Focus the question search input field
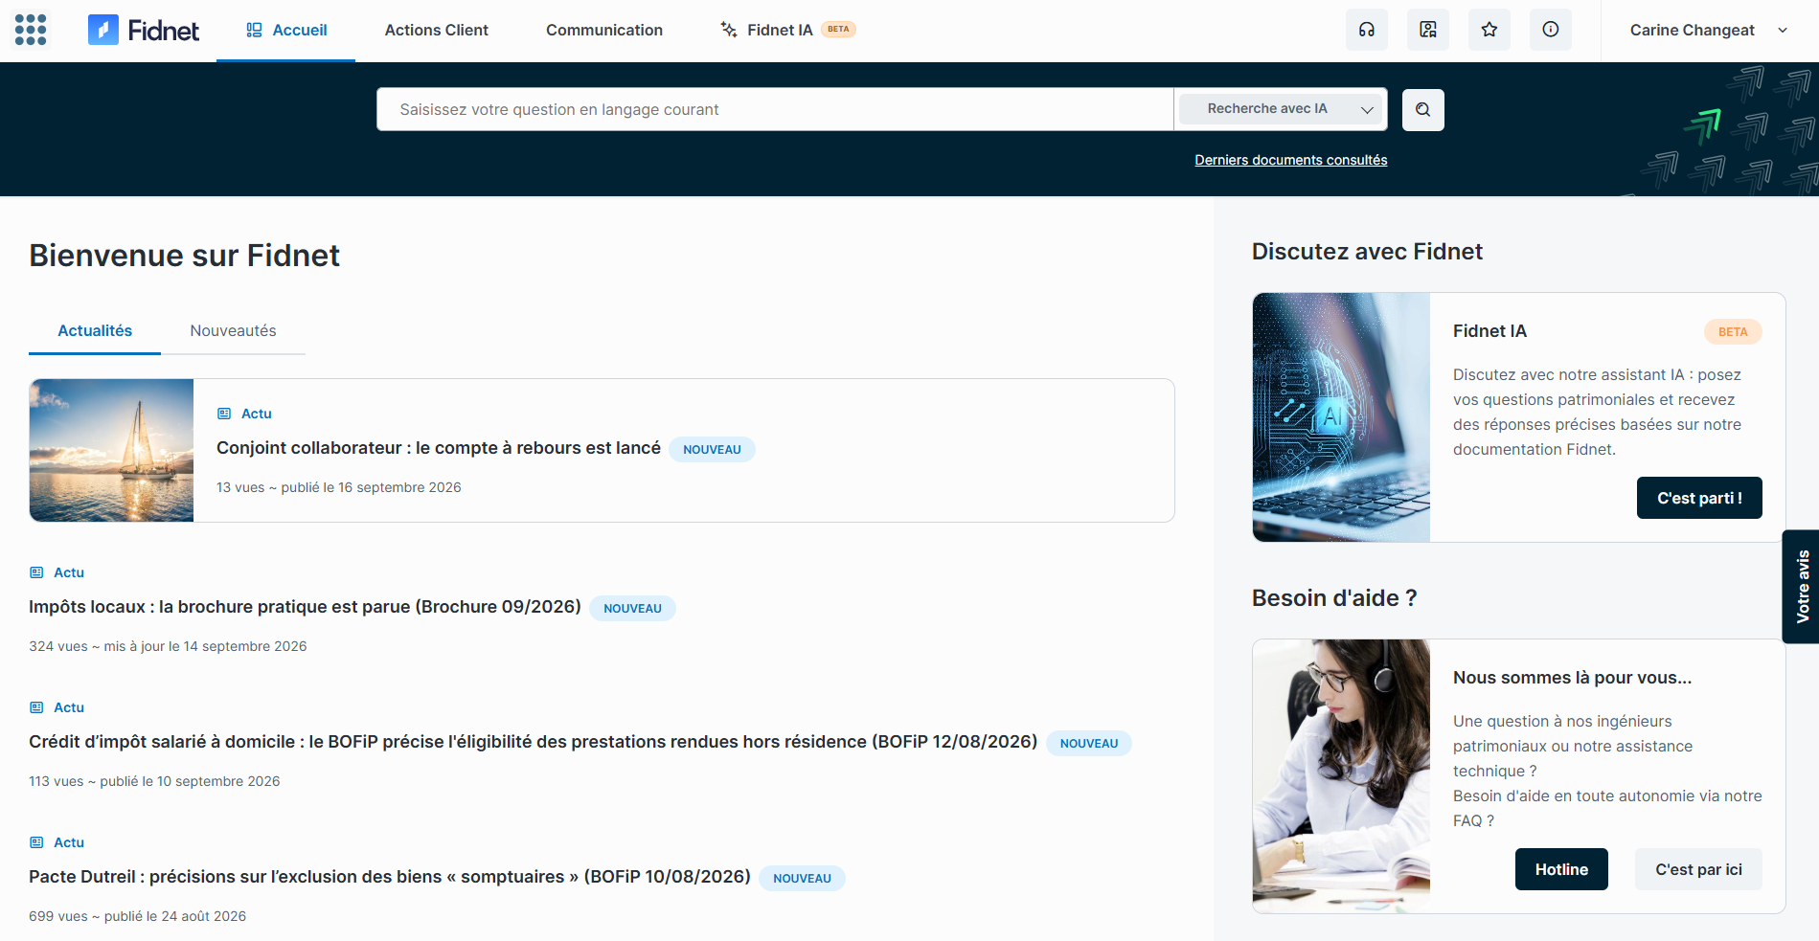The image size is (1819, 941). click(775, 109)
